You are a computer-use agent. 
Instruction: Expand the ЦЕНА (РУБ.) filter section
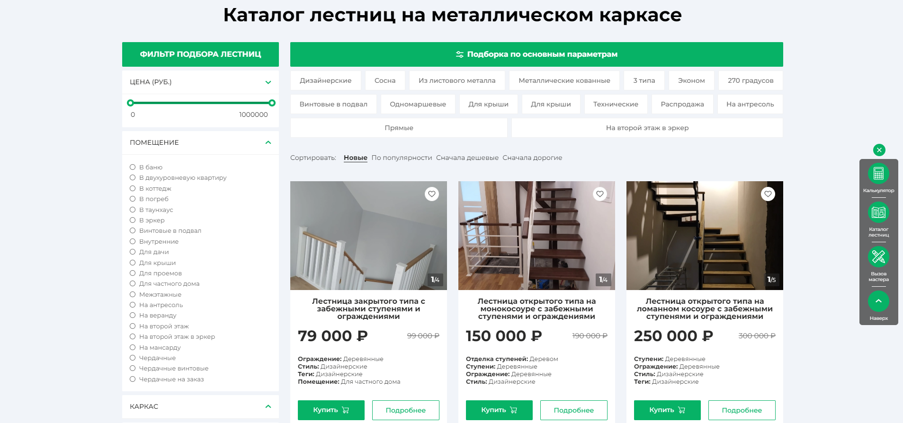click(x=268, y=82)
